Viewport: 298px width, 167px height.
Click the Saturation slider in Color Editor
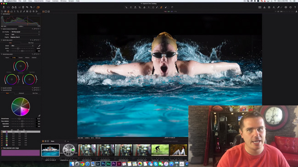pyautogui.click(x=22, y=124)
